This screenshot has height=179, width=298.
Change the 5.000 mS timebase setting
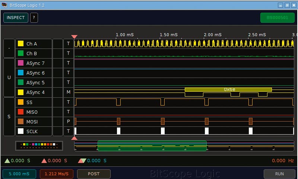click(19, 174)
